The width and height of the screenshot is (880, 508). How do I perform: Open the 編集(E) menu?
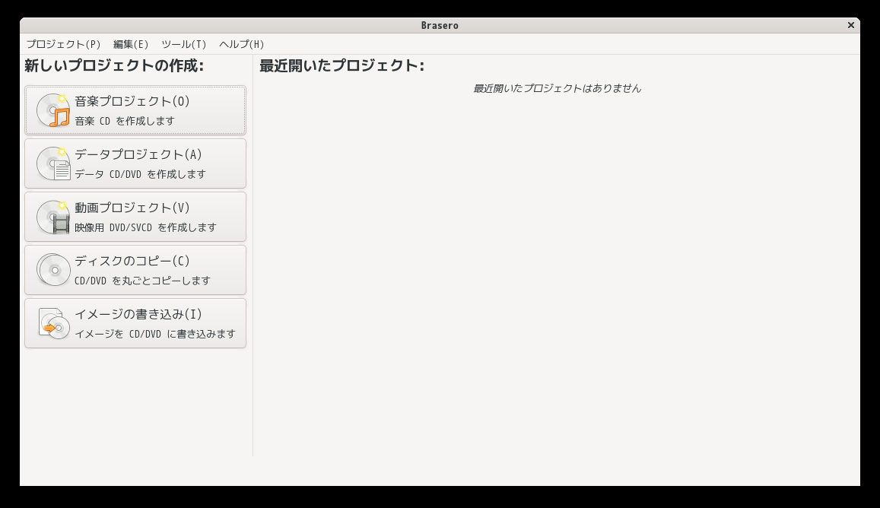coord(131,44)
